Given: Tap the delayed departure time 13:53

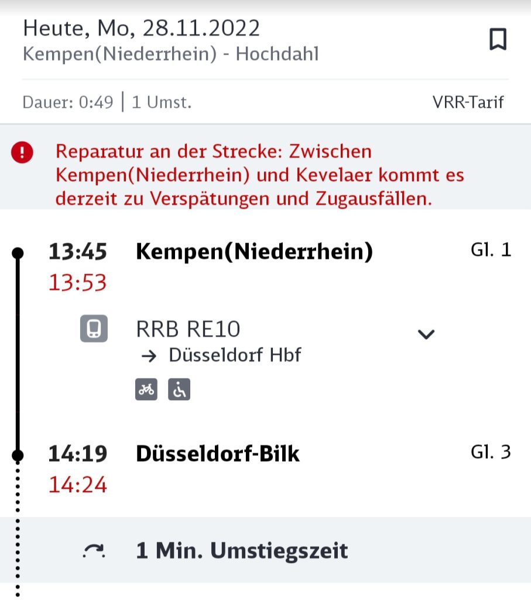Looking at the screenshot, I should coord(78,283).
